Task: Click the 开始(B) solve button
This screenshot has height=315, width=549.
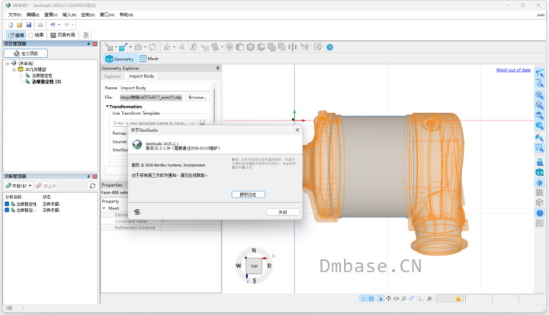Action: tap(16, 185)
